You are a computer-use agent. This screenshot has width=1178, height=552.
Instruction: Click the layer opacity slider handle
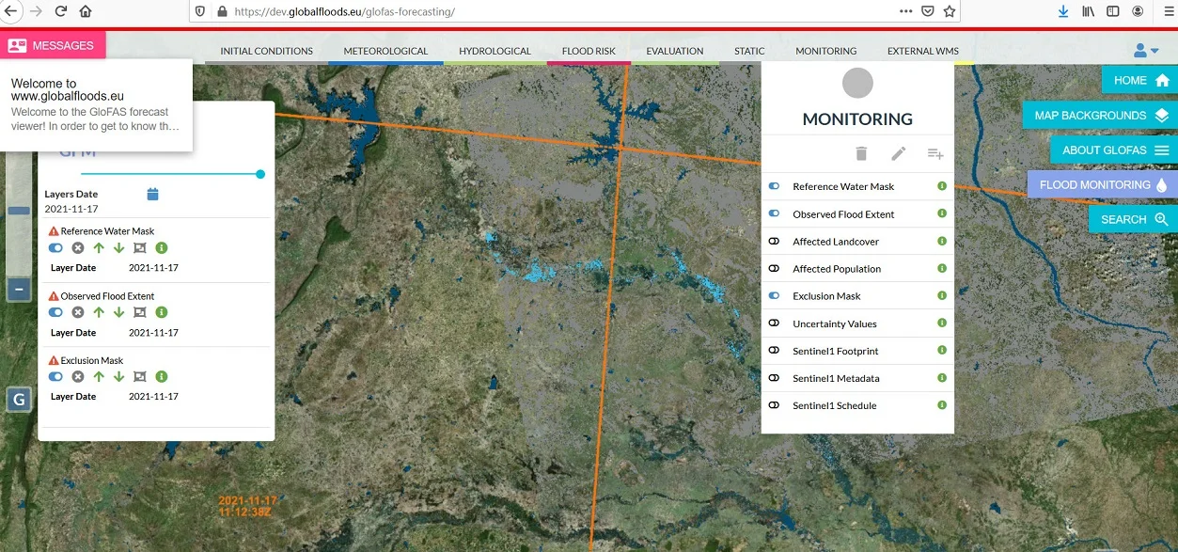pos(260,174)
